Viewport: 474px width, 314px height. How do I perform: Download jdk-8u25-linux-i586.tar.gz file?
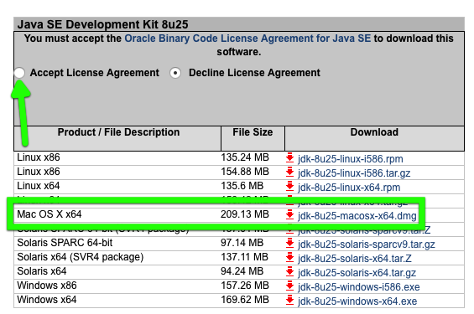(354, 173)
